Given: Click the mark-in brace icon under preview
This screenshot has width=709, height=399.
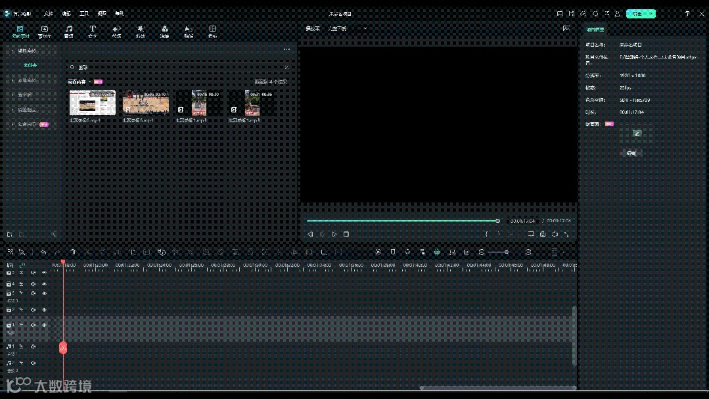Looking at the screenshot, I should pyautogui.click(x=486, y=234).
